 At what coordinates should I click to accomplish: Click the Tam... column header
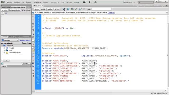click(x=25, y=43)
